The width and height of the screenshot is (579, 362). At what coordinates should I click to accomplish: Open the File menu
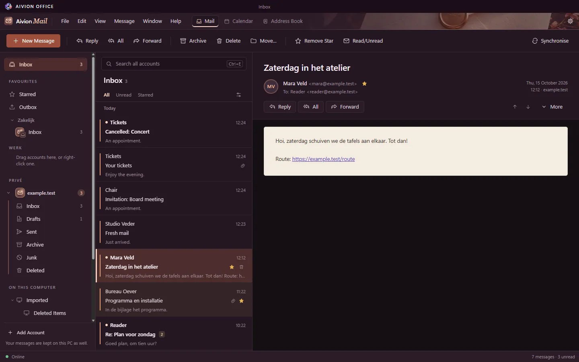(65, 21)
